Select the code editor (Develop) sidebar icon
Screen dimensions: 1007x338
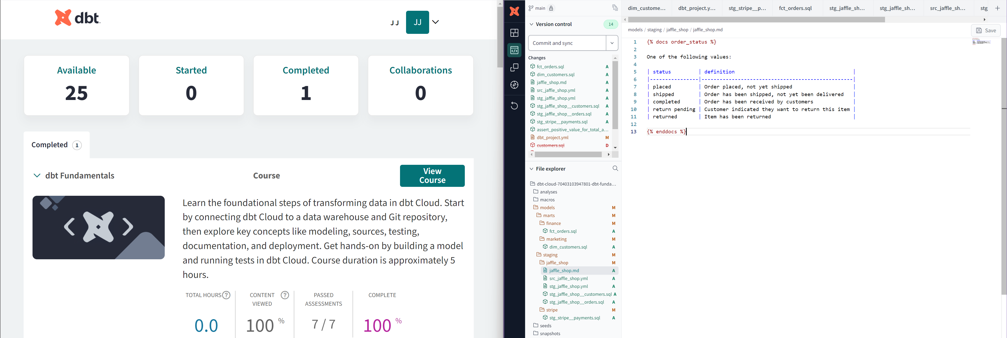point(514,50)
